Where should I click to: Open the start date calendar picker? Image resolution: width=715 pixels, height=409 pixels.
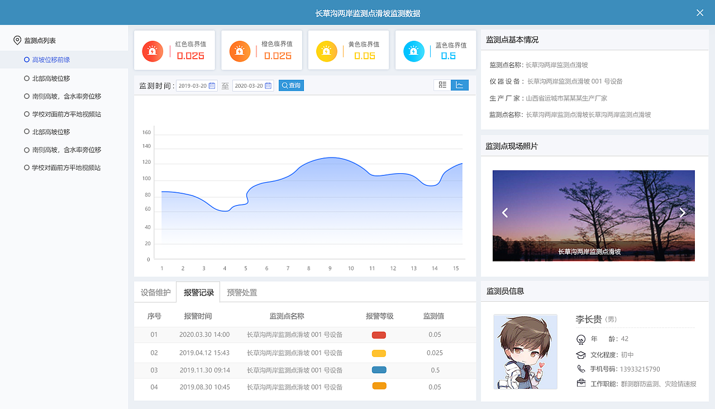(213, 85)
